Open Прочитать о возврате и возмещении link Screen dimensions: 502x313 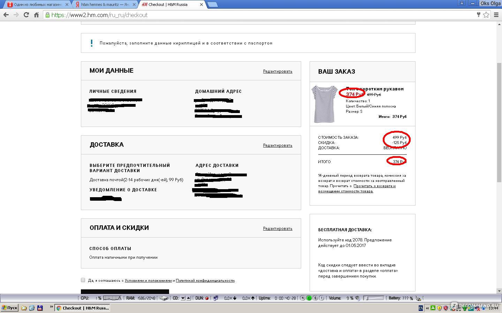click(357, 188)
